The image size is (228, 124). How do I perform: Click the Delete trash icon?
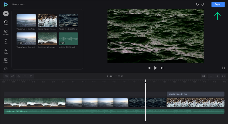coord(31,76)
